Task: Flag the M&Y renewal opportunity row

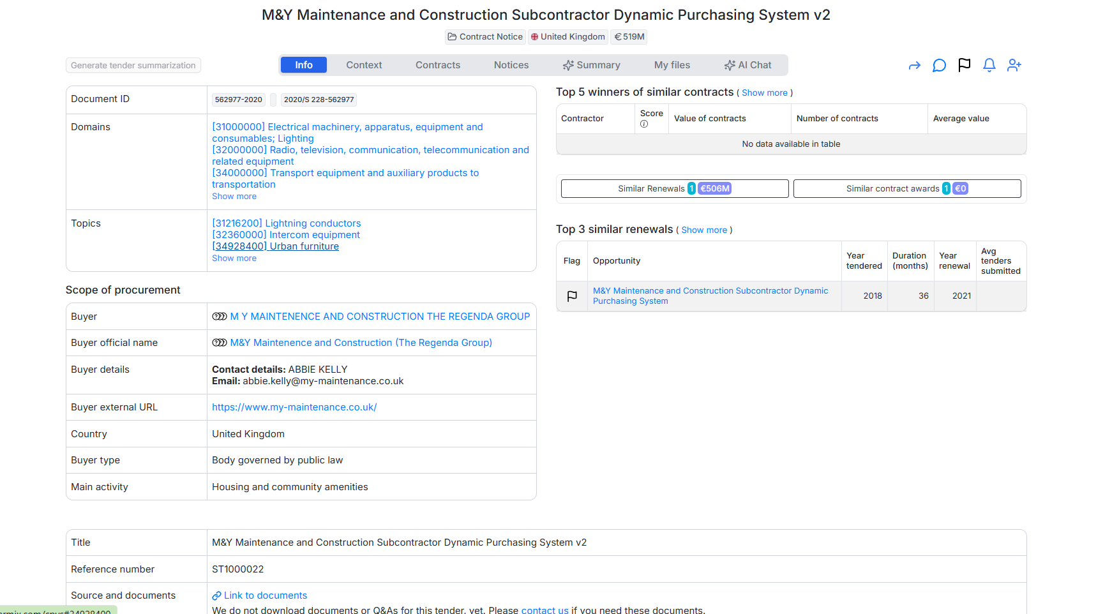Action: (x=572, y=296)
